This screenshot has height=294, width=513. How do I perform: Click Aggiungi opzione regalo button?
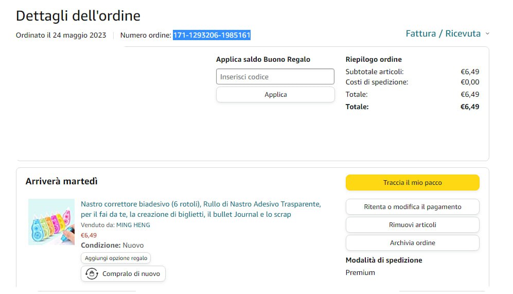tap(116, 258)
